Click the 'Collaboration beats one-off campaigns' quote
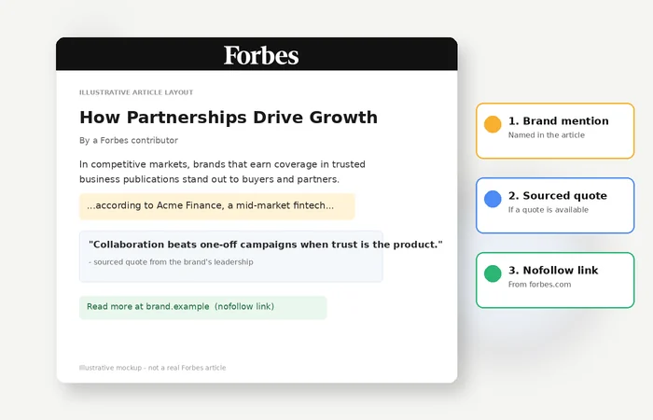The height and width of the screenshot is (420, 653). [265, 245]
